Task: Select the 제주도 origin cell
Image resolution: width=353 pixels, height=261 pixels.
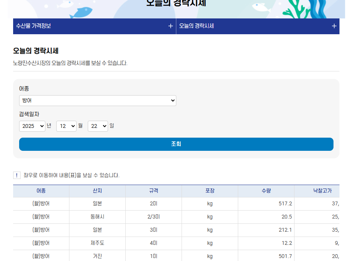Action: tap(97, 243)
